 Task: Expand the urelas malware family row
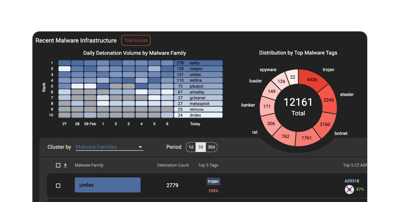(107, 185)
